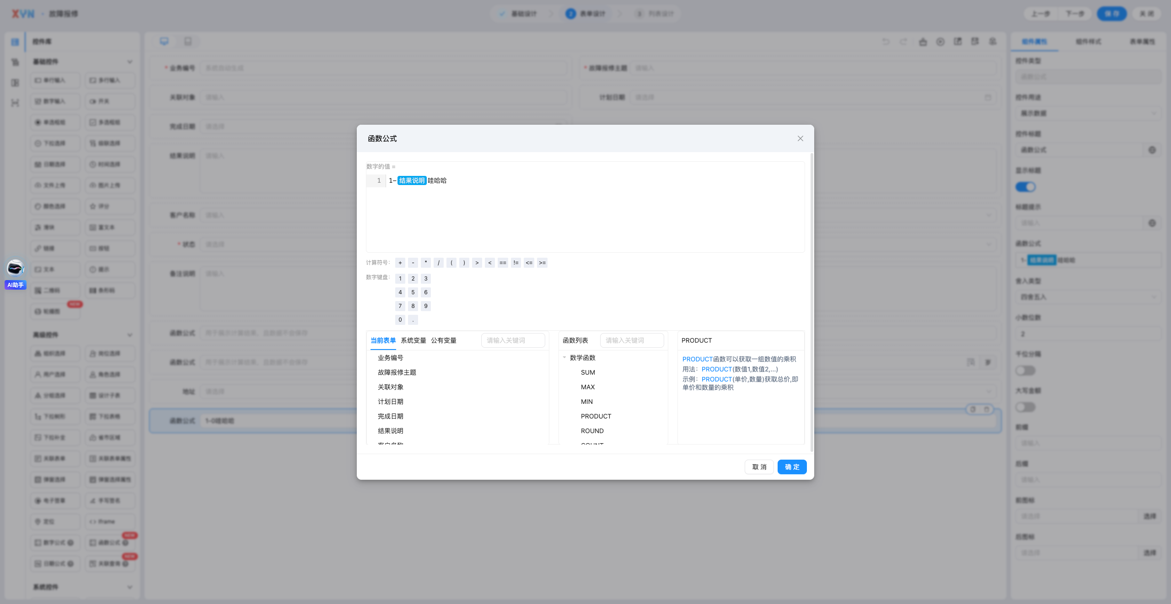Insert the multiply asterisk operator

[426, 263]
